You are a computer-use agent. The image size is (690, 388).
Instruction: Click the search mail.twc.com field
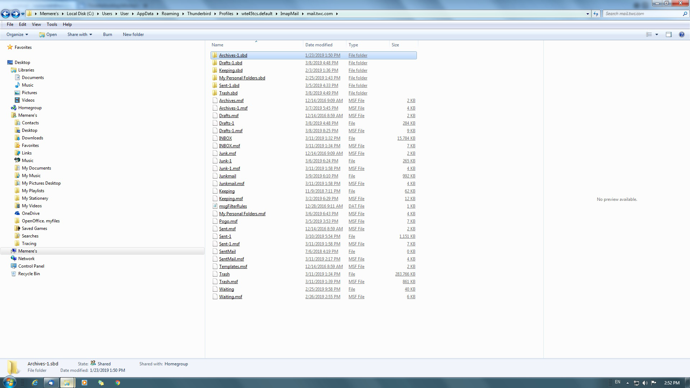(641, 14)
